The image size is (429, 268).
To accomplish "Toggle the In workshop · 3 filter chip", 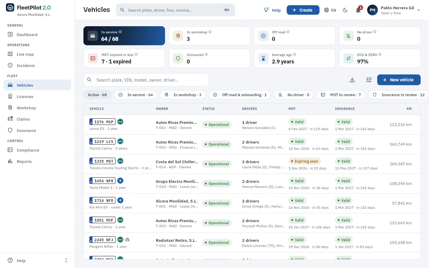I will [183, 95].
